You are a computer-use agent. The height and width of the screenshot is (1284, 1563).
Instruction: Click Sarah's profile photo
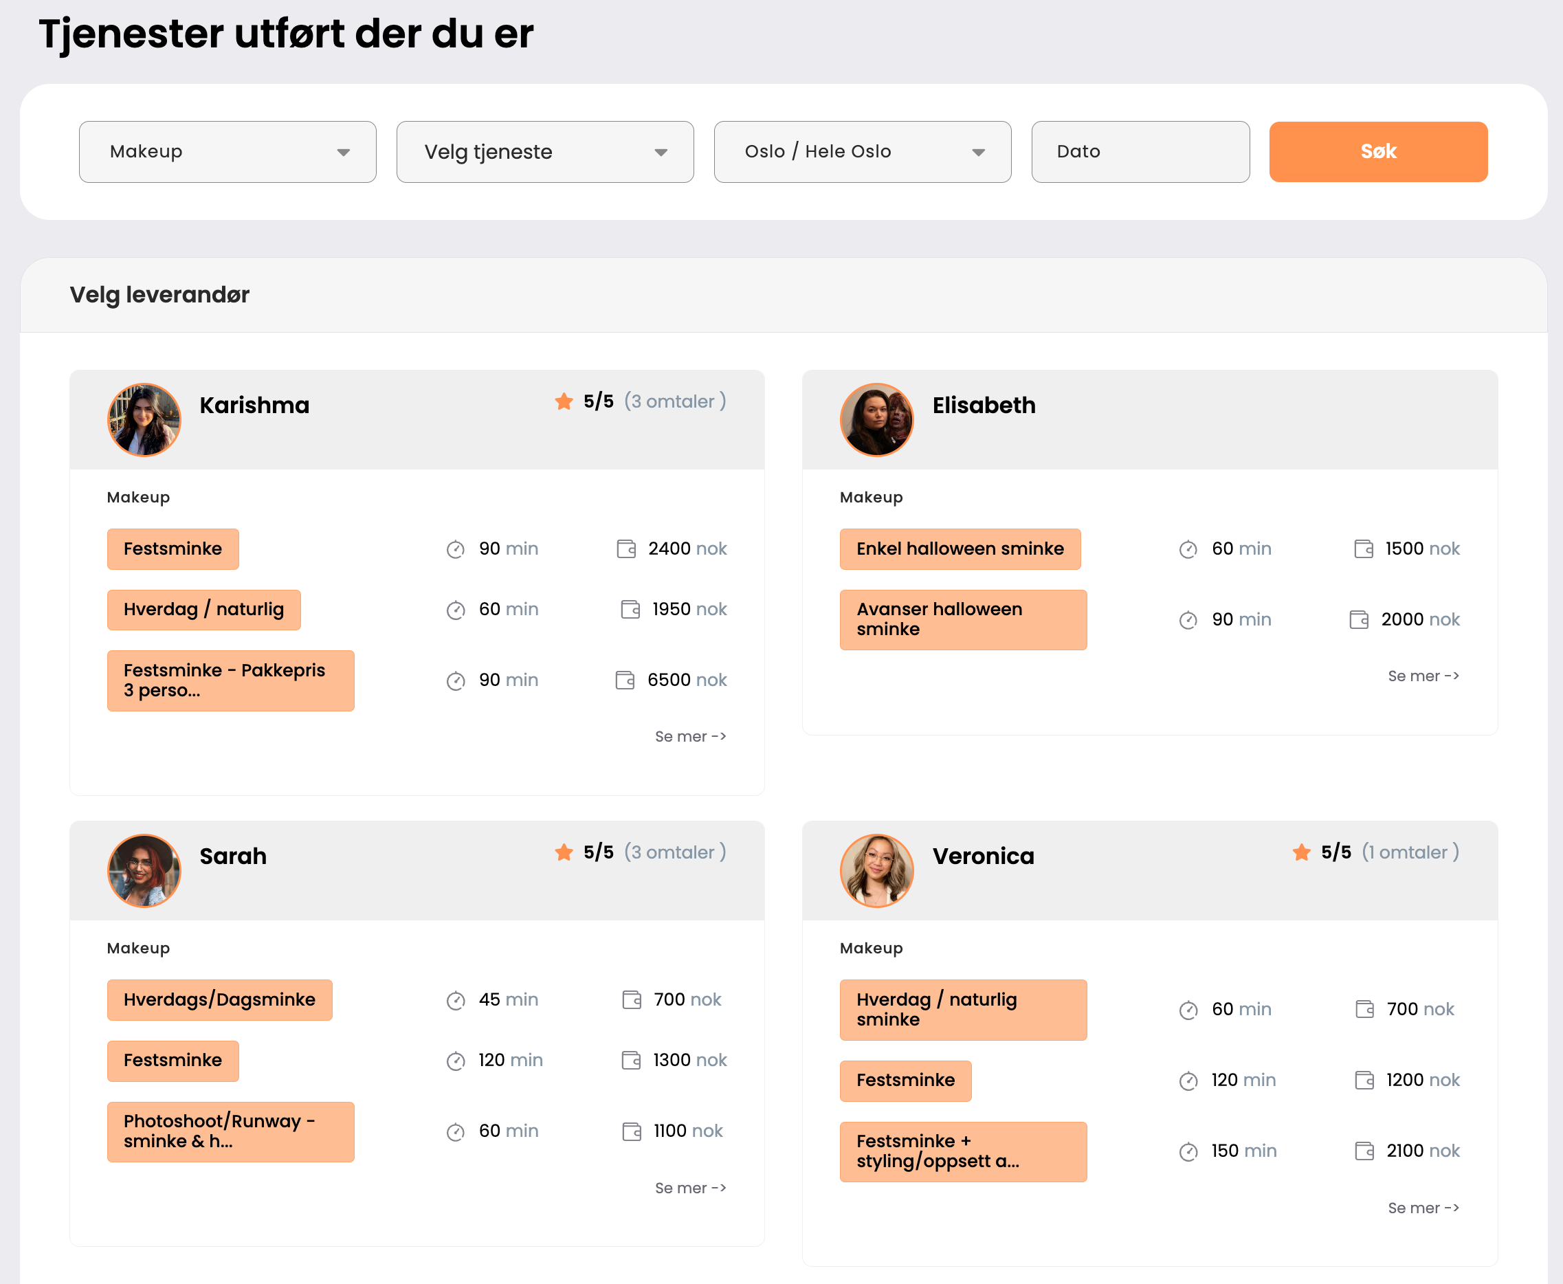point(144,870)
